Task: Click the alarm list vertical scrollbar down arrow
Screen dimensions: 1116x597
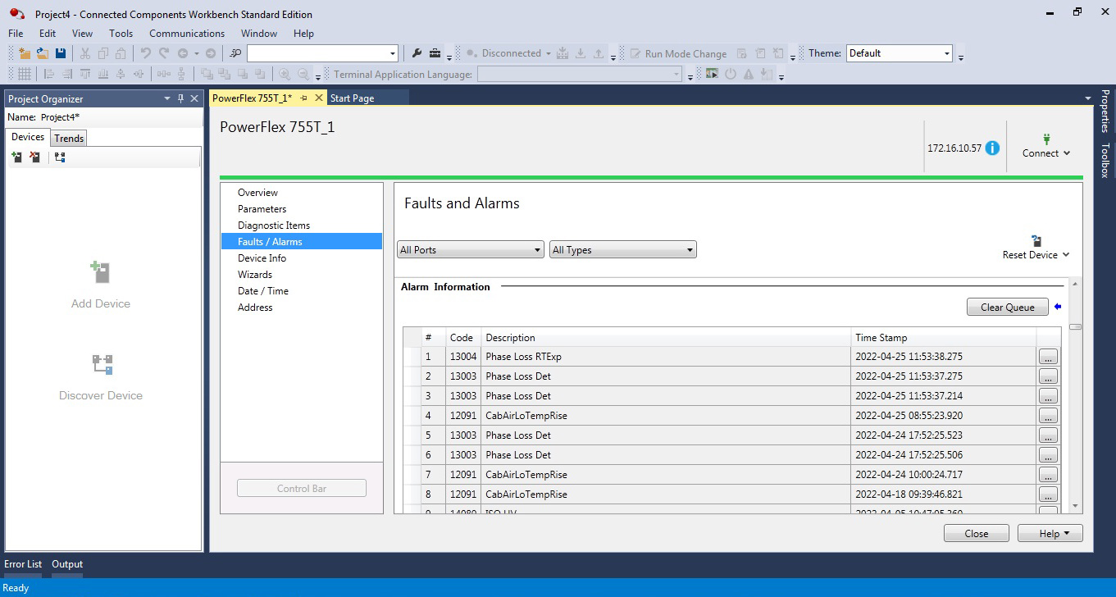Action: tap(1075, 507)
